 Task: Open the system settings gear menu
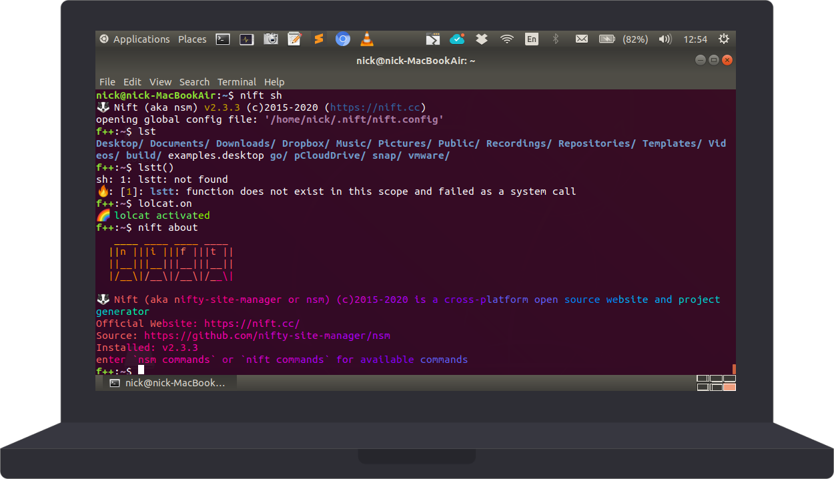(x=724, y=39)
